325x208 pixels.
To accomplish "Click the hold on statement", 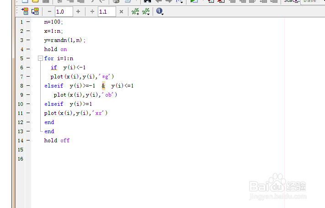I will 55,49.
